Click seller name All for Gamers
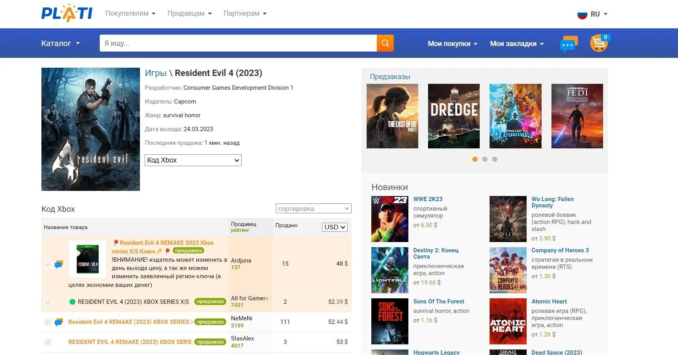 point(250,298)
